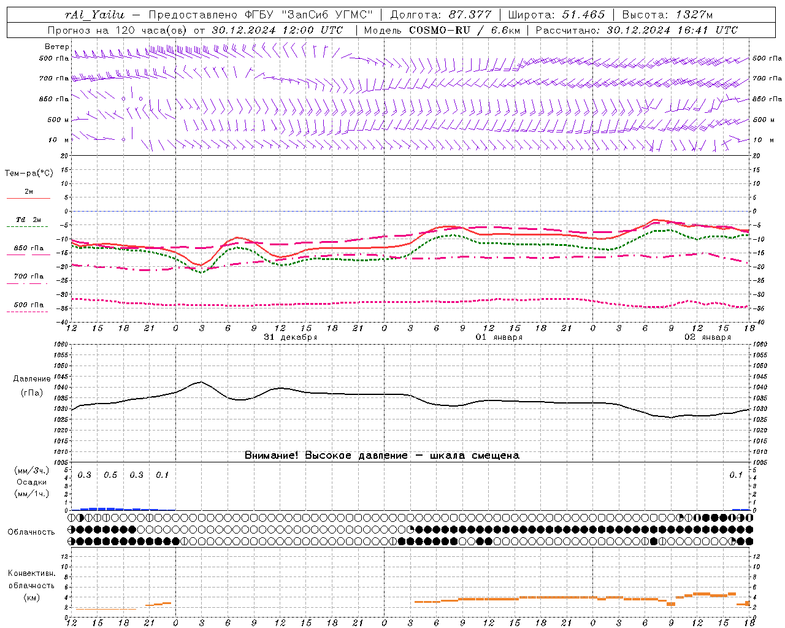The image size is (785, 628).
Task: Click the Ветер panel label
Action: click(56, 47)
